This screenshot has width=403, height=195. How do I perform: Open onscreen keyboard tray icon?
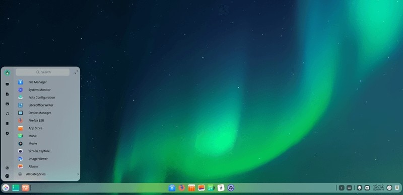tap(349, 188)
